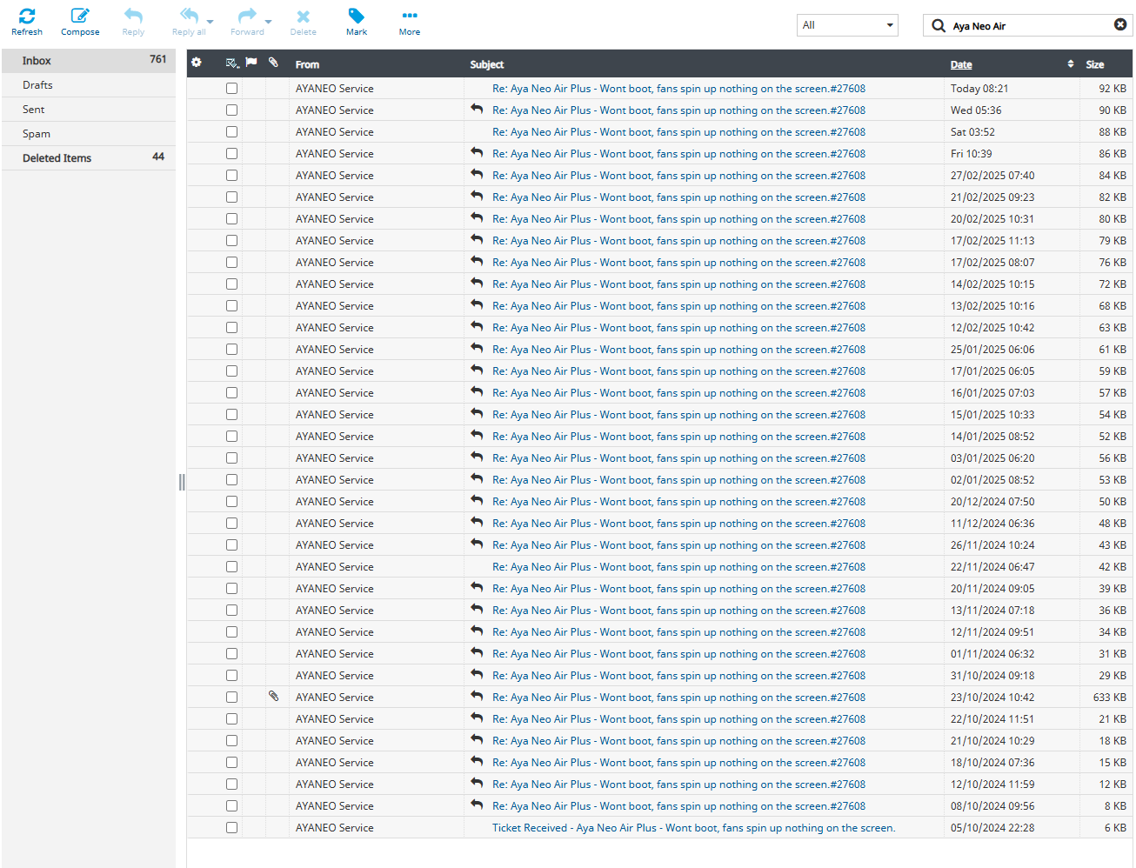
Task: Check the 03/01/2025 06:20 message checkbox
Action: tap(231, 457)
